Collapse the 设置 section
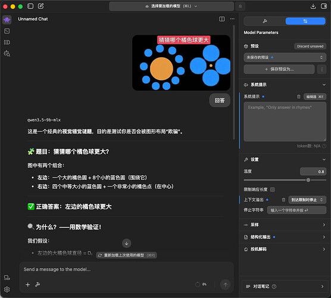Viewport: 331px width, 298px height. [x=324, y=160]
